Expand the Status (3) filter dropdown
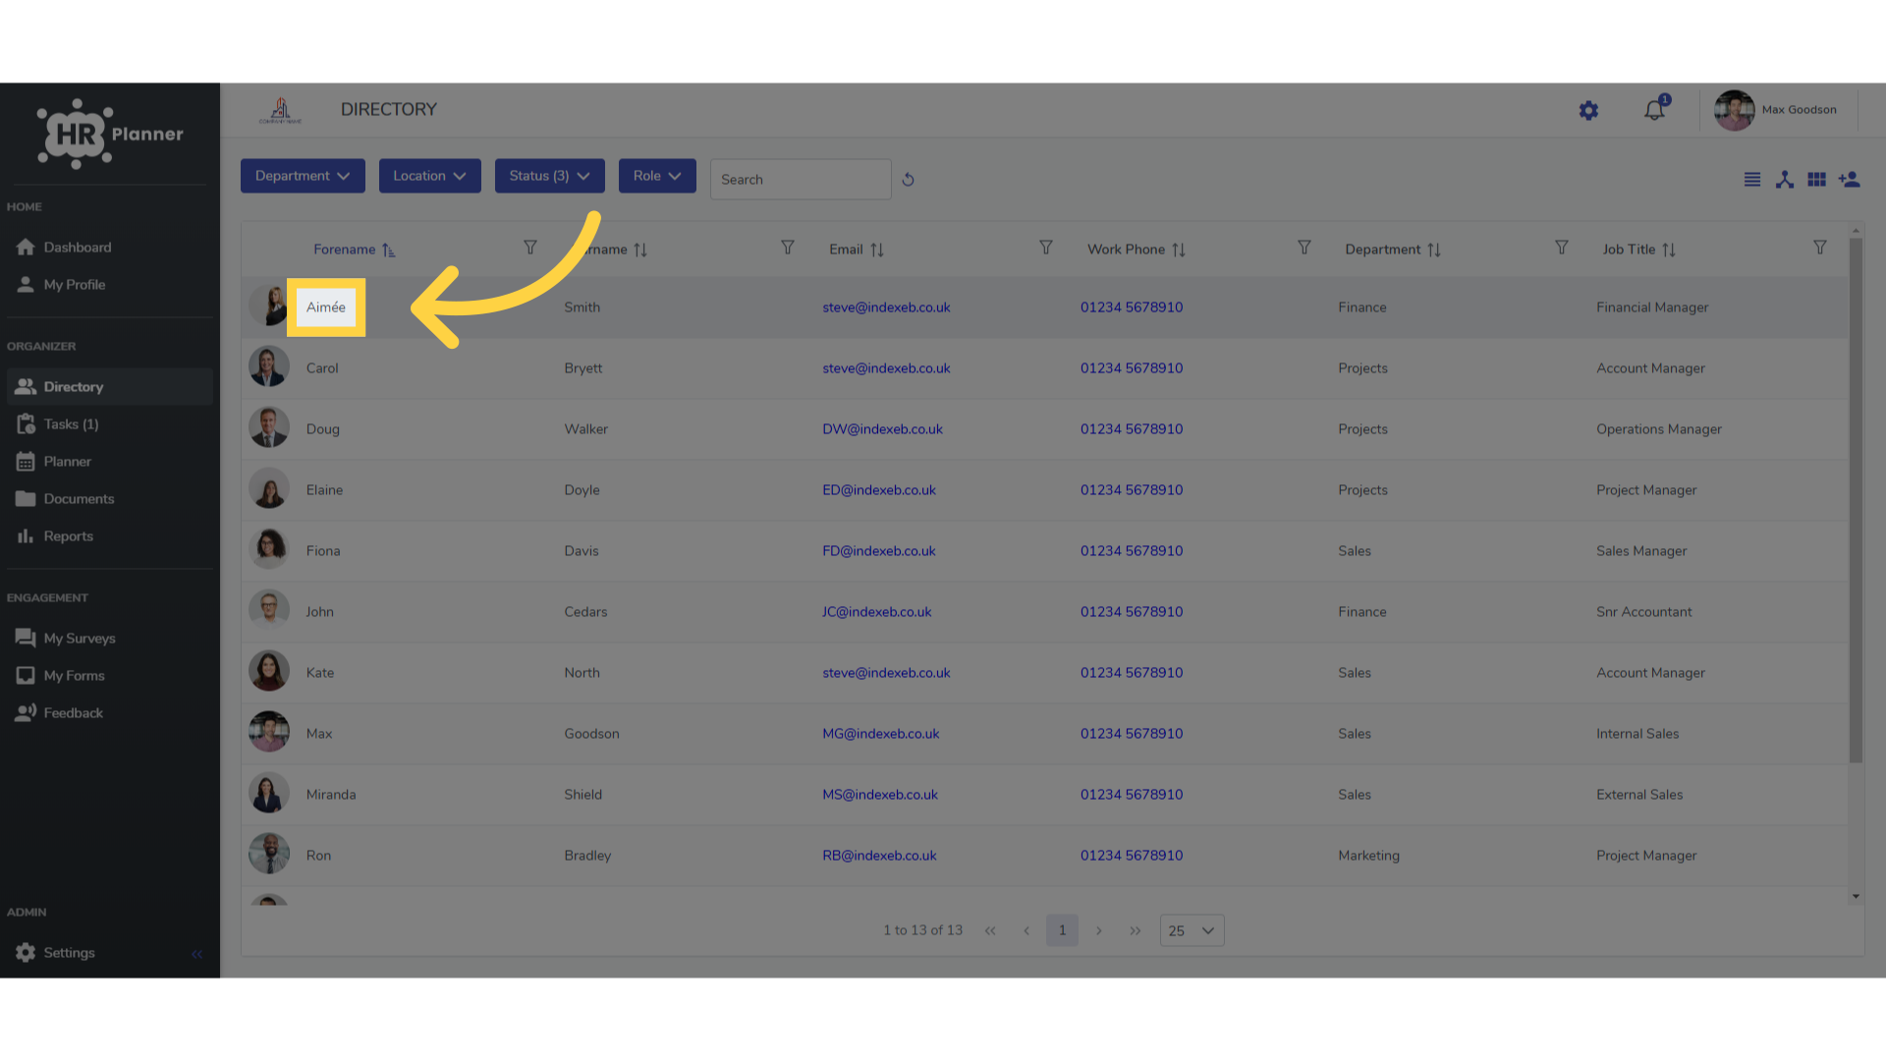1886x1061 pixels. (549, 176)
